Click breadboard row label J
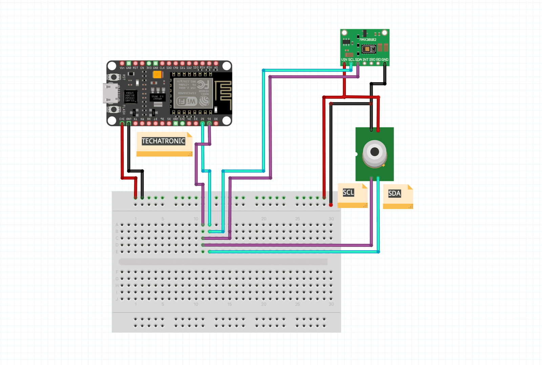The image size is (542, 365). [117, 299]
